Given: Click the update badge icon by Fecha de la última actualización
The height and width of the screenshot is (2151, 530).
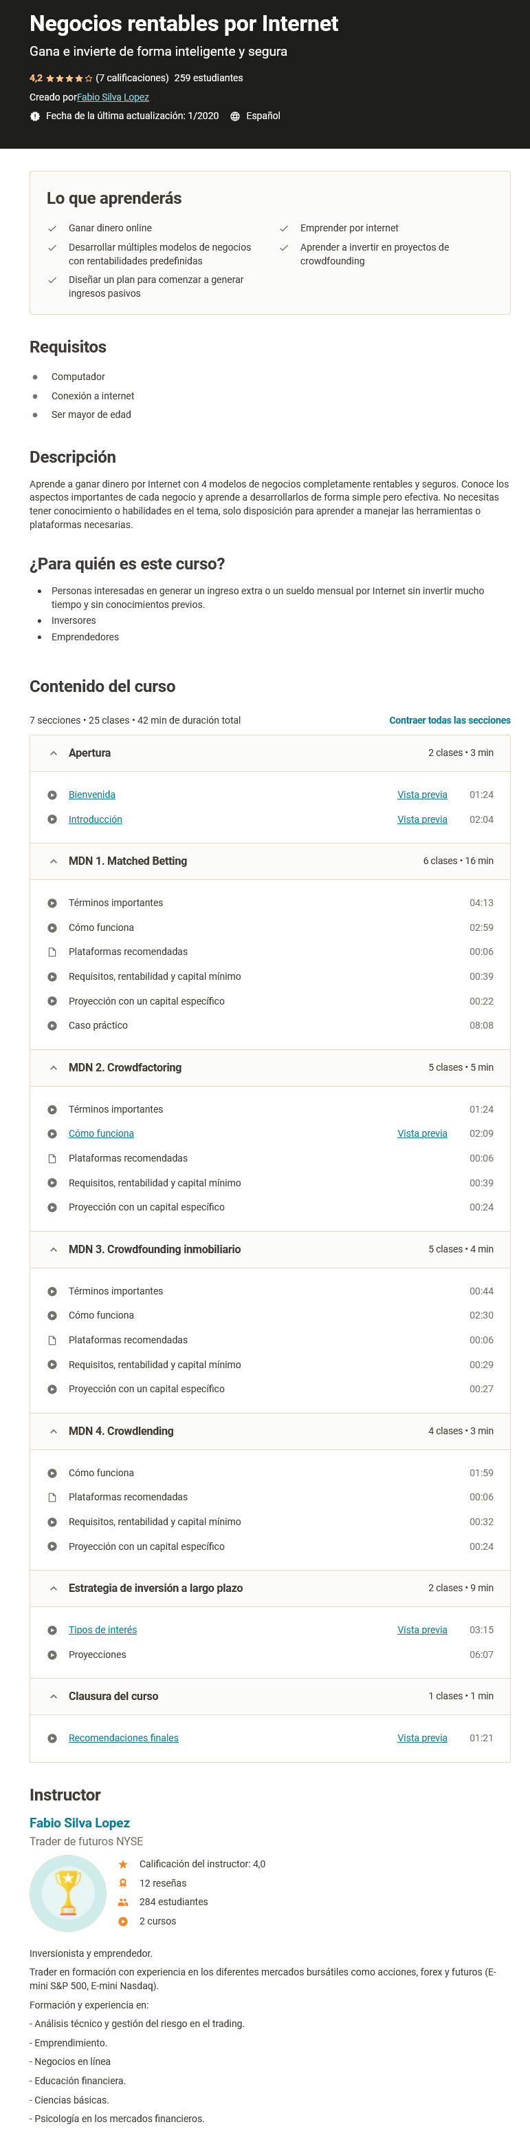Looking at the screenshot, I should 35,116.
